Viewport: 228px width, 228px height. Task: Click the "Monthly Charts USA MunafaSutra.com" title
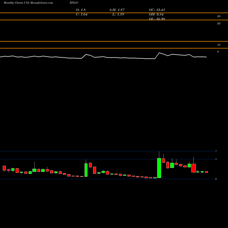tap(28, 3)
